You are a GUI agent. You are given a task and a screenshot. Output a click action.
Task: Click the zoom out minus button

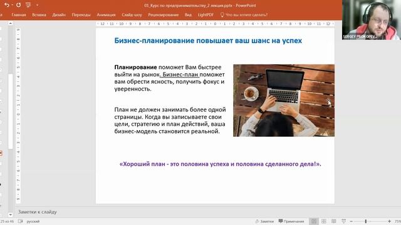pos(352,221)
